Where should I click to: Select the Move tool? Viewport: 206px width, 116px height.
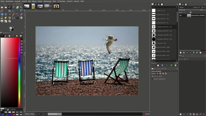pos(6,11)
